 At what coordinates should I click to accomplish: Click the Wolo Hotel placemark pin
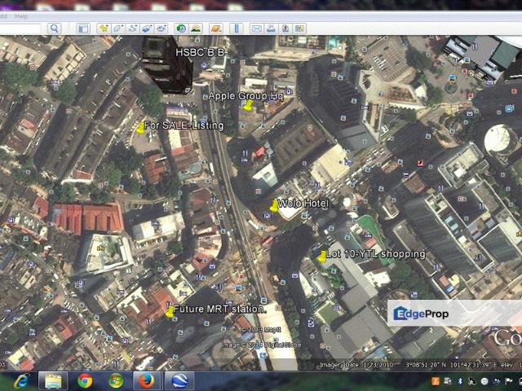coord(274,206)
